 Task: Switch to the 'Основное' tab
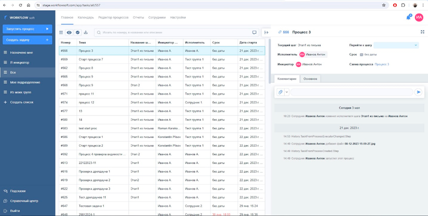coord(310,79)
